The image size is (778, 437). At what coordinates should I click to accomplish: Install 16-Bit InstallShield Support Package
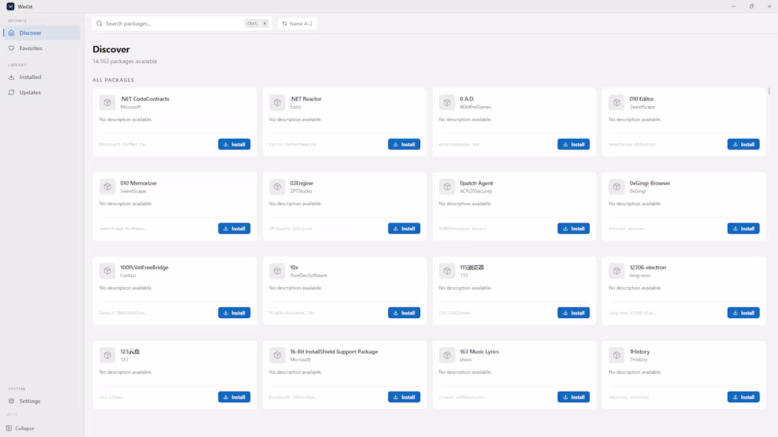tap(404, 397)
